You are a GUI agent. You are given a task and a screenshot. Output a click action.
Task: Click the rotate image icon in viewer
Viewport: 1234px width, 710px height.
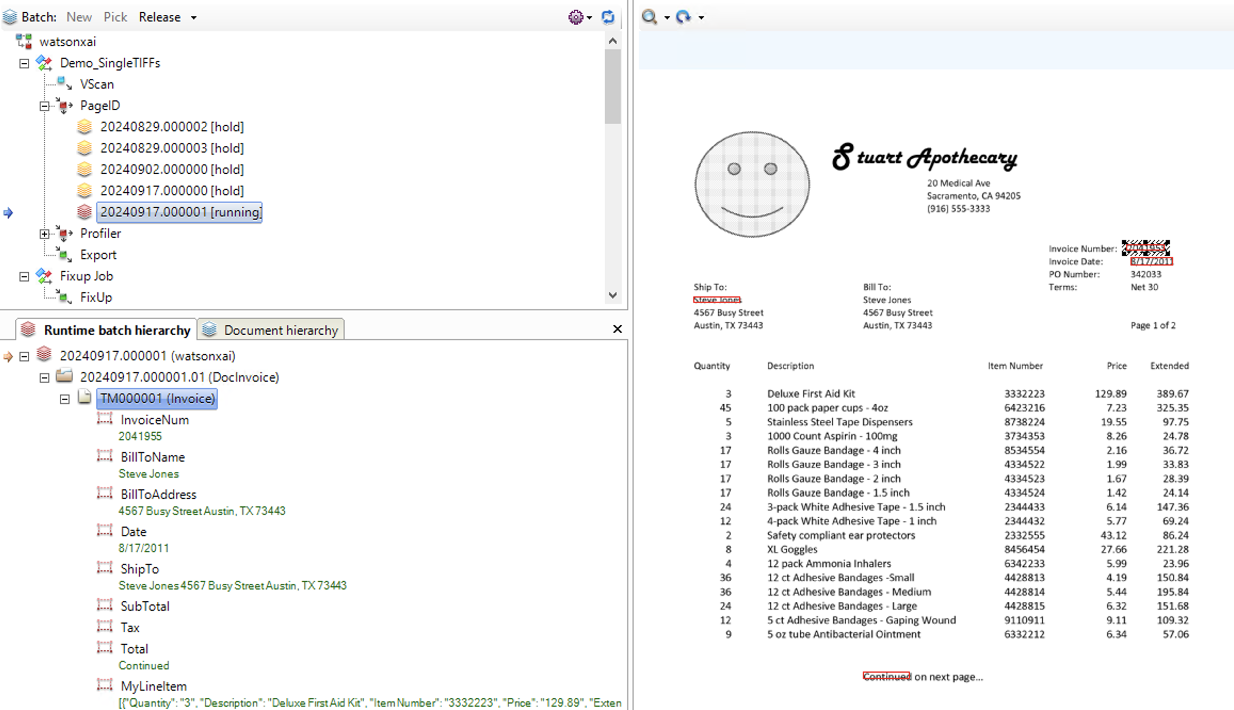click(x=683, y=17)
